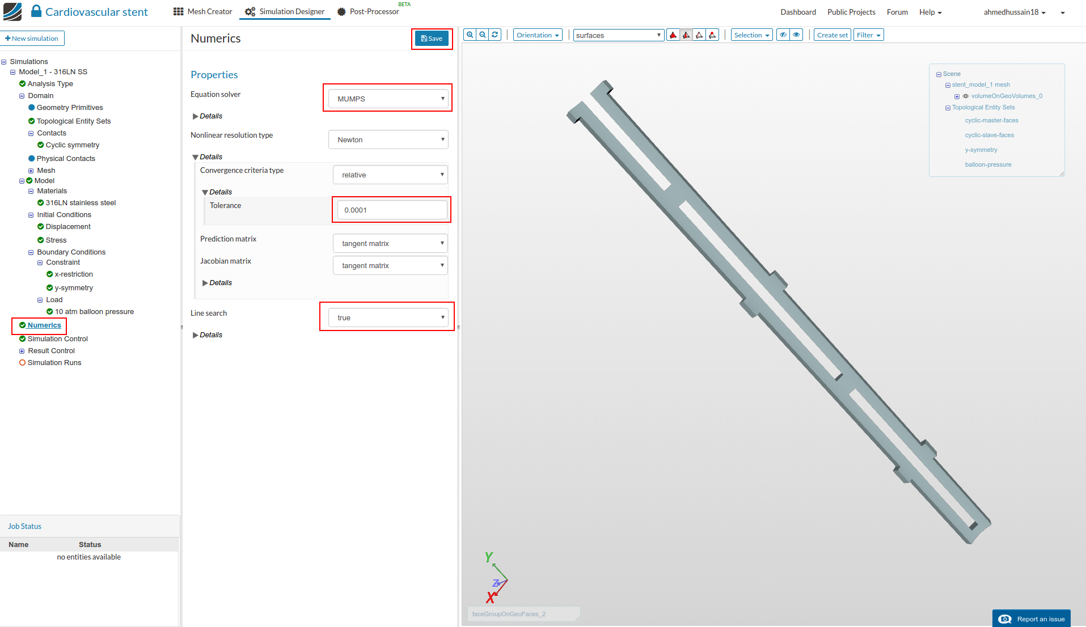Expand Details under Equation solver
The width and height of the screenshot is (1086, 627).
coord(208,116)
